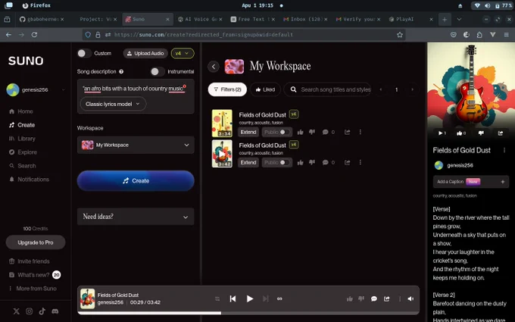The image size is (515, 322).
Task: Reload the page in Firefox
Action: [x=34, y=35]
